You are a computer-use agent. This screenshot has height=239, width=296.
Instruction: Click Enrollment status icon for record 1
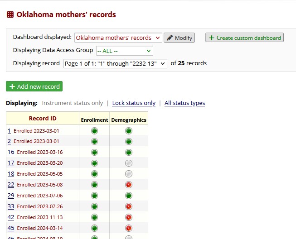94,131
